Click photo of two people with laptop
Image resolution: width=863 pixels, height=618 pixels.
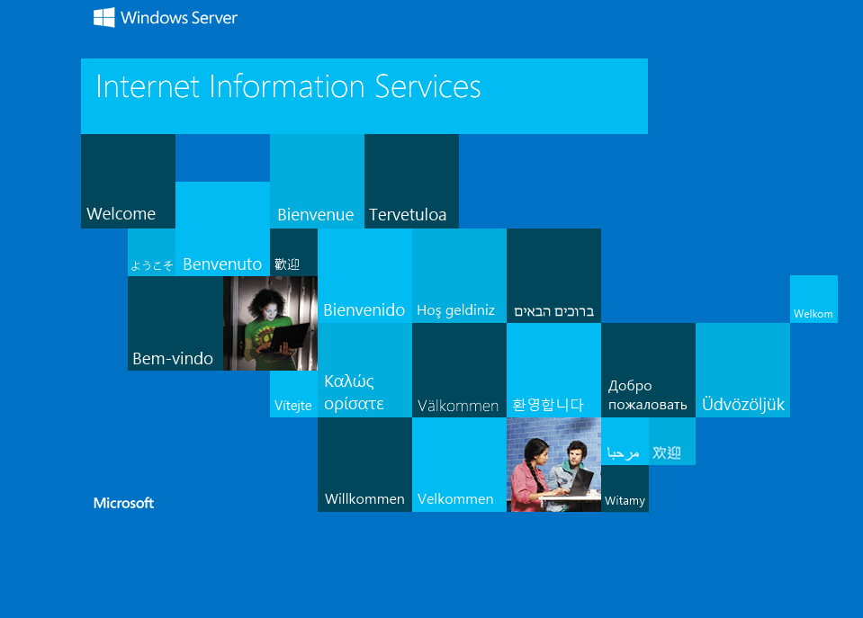553,465
